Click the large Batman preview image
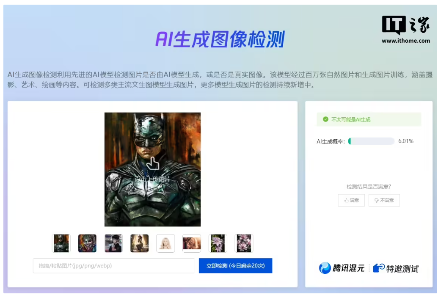 pyautogui.click(x=152, y=169)
